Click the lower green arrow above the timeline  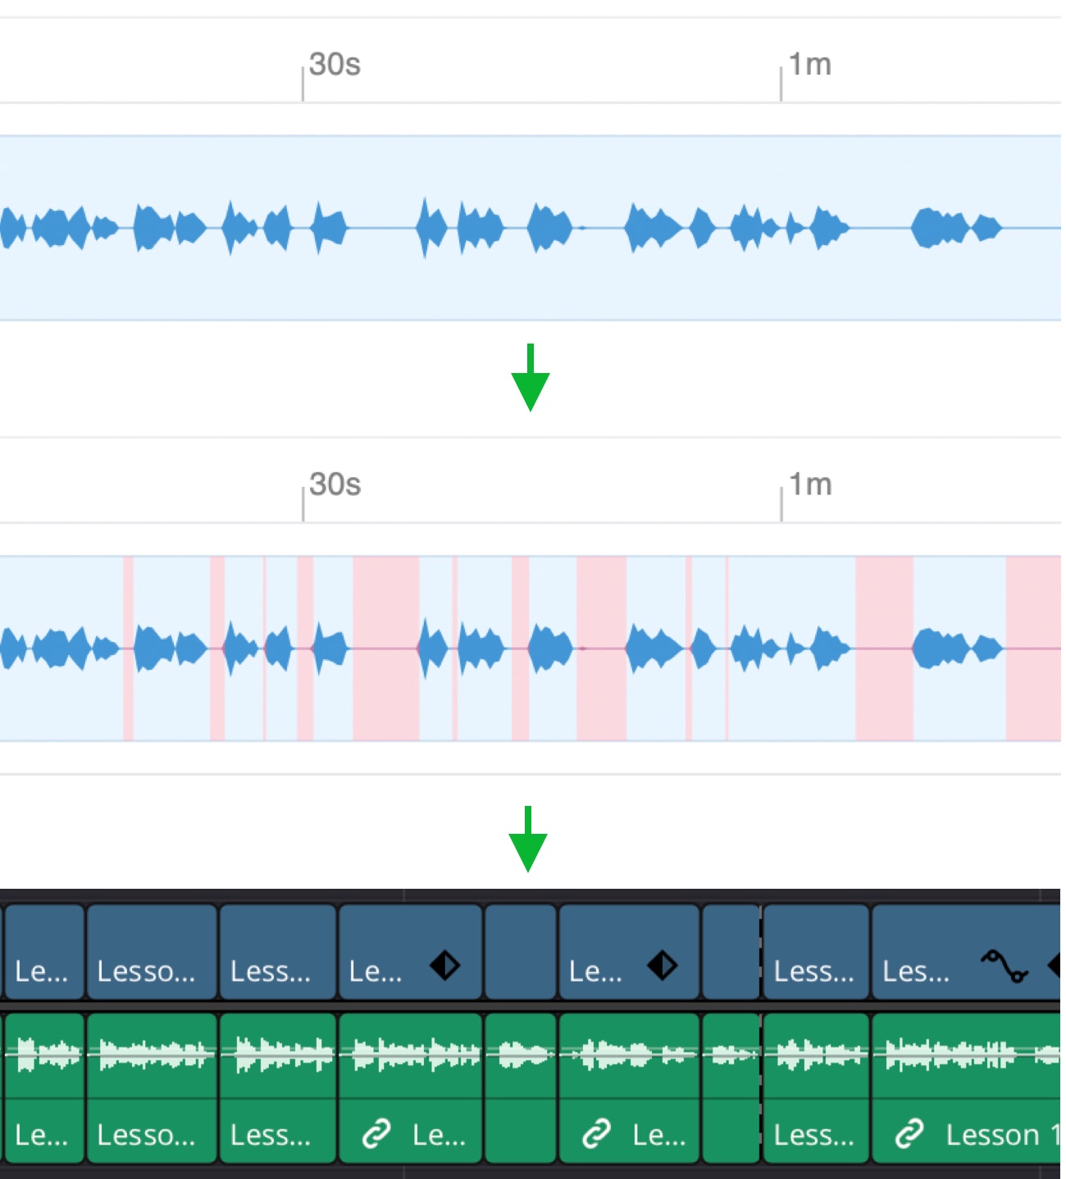[x=528, y=838]
